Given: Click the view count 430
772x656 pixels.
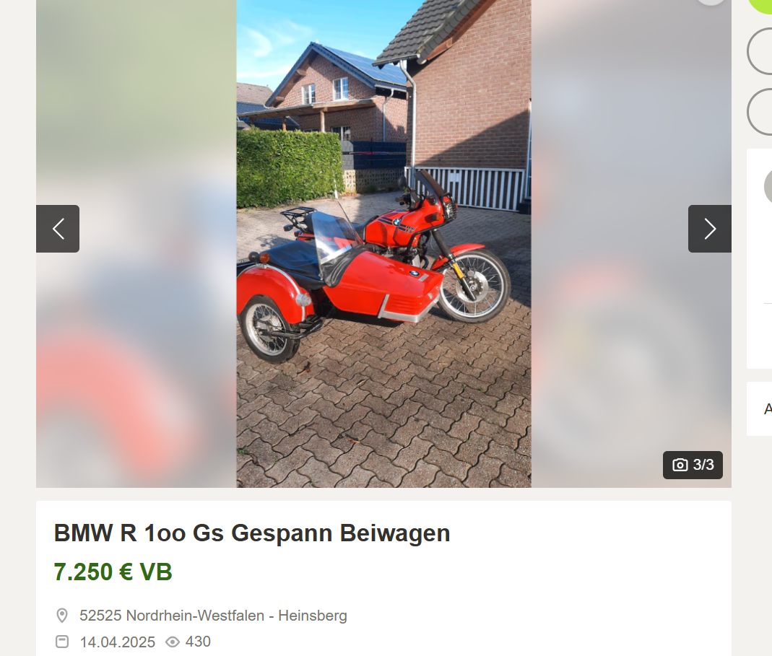Looking at the screenshot, I should [x=198, y=642].
